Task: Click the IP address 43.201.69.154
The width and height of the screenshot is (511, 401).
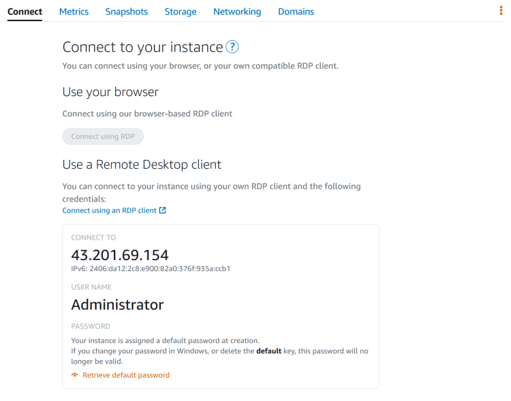Action: pos(120,255)
